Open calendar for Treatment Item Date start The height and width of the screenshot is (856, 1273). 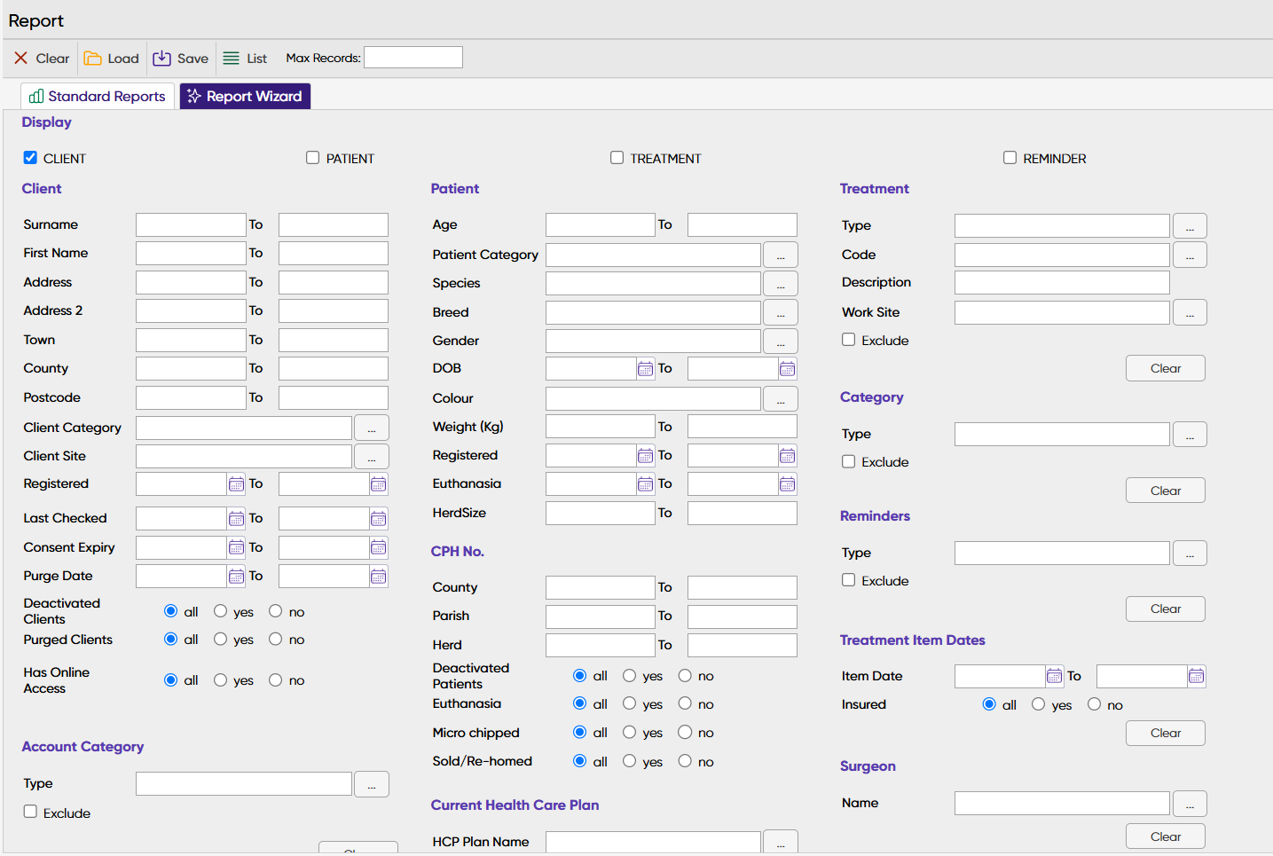(1054, 677)
